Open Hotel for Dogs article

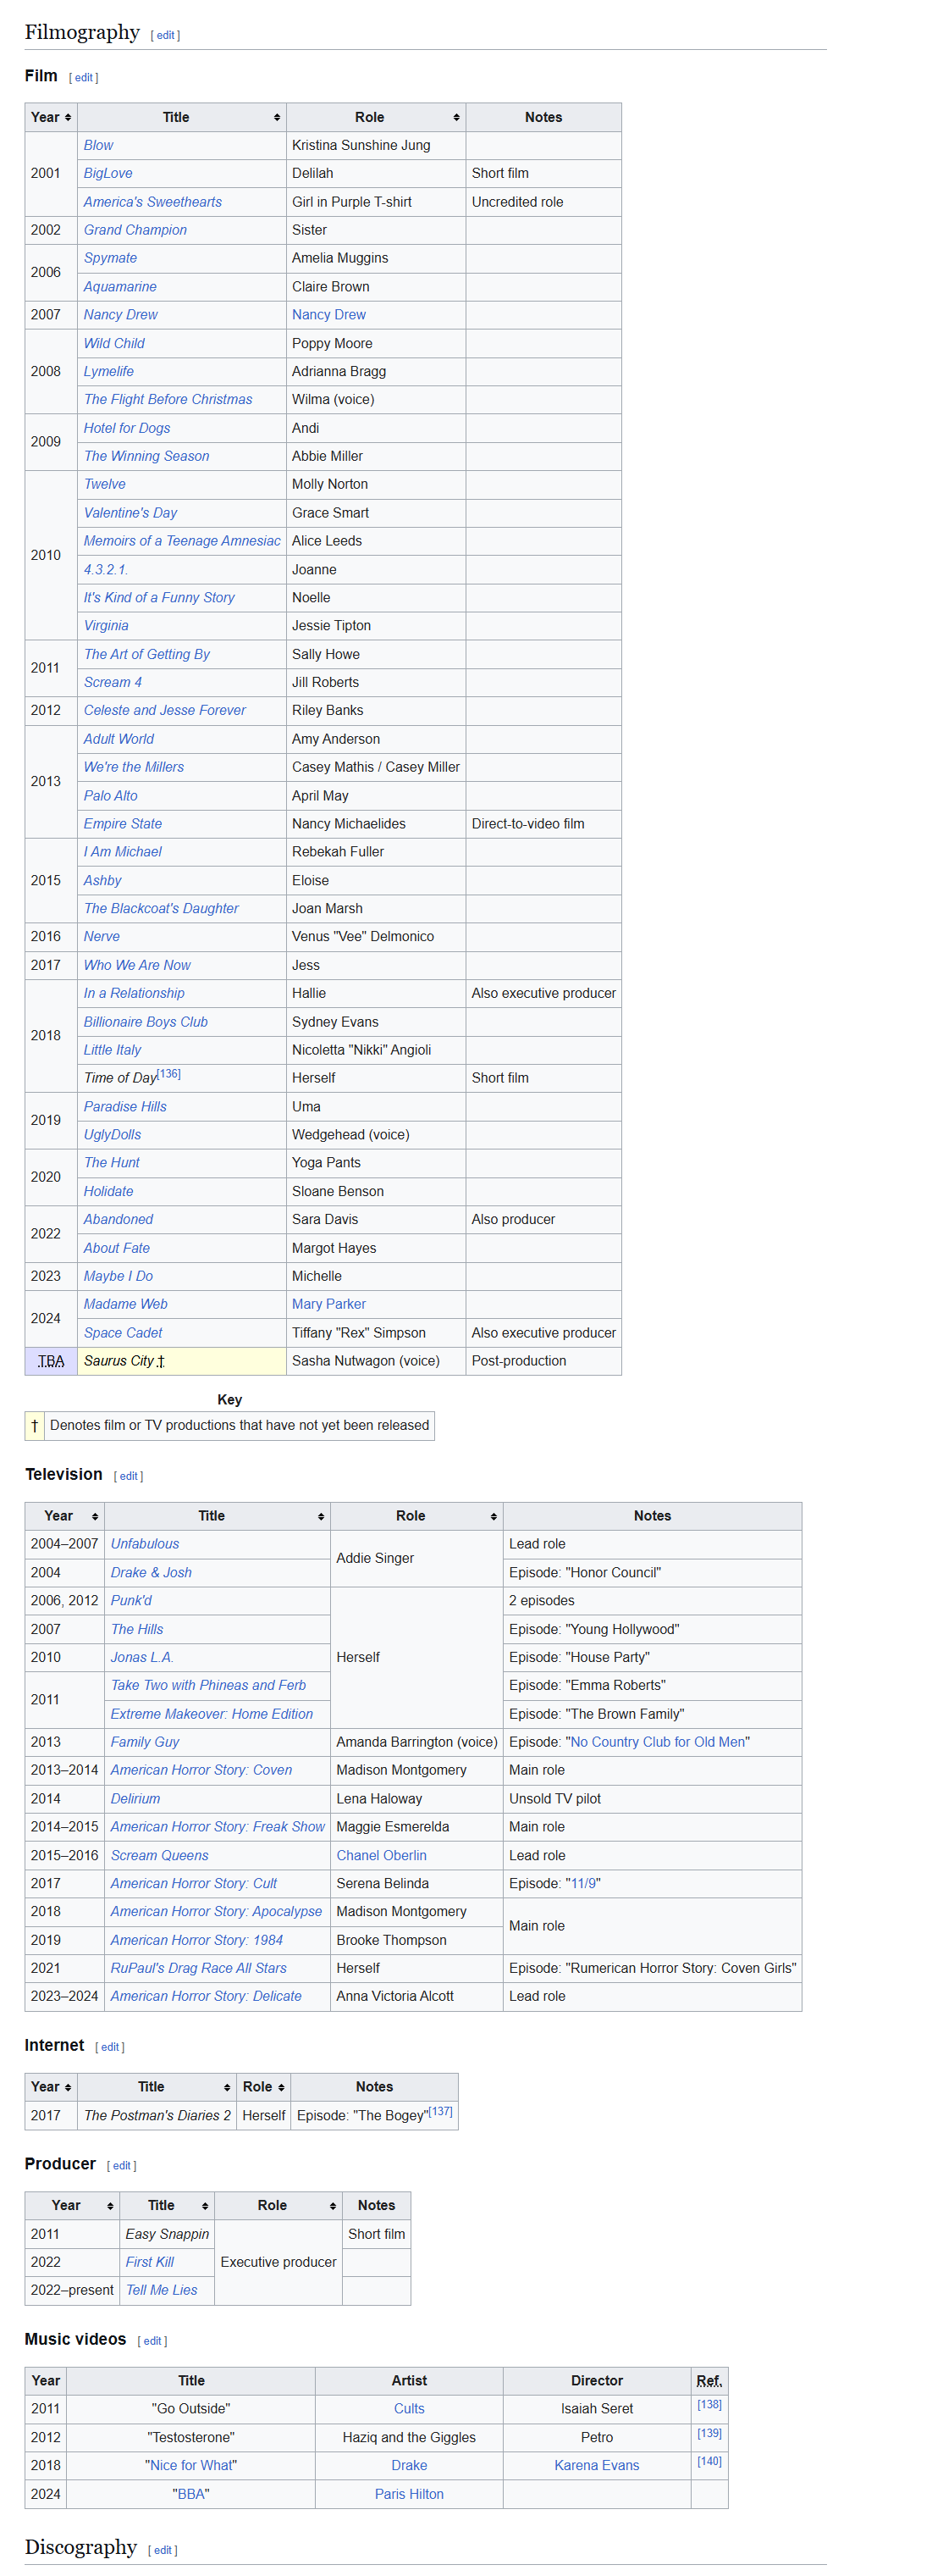pos(127,428)
